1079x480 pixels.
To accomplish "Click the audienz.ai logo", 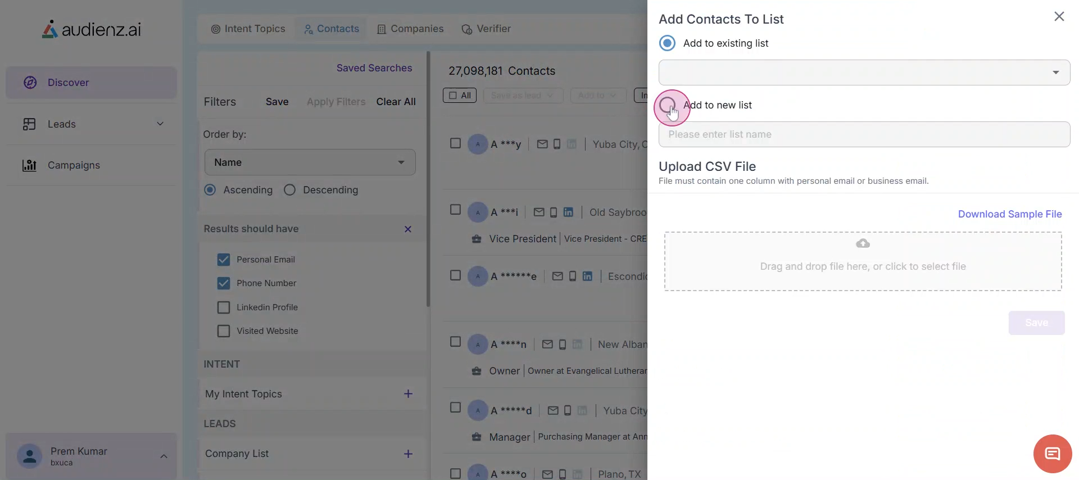I will pyautogui.click(x=92, y=29).
